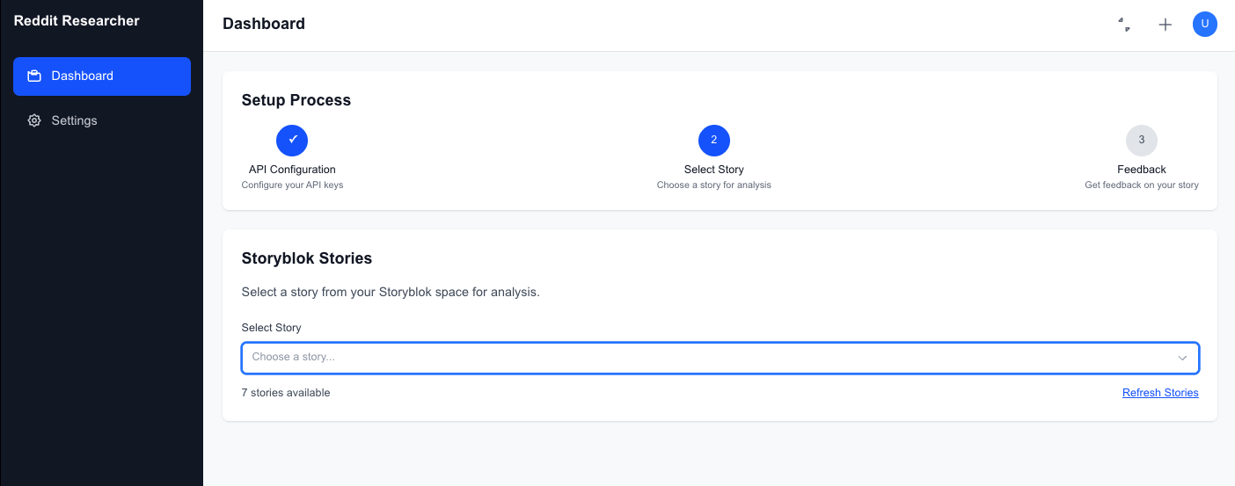Click the Dashboard briefcase icon in sidebar
Screen dimensions: 1235x486
click(34, 76)
